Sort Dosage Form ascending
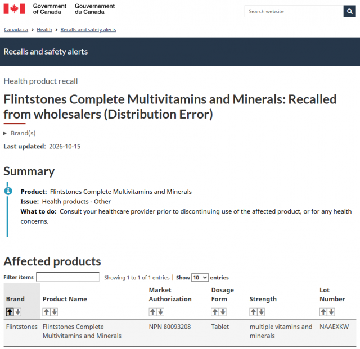The image size is (360, 349). coord(215,312)
